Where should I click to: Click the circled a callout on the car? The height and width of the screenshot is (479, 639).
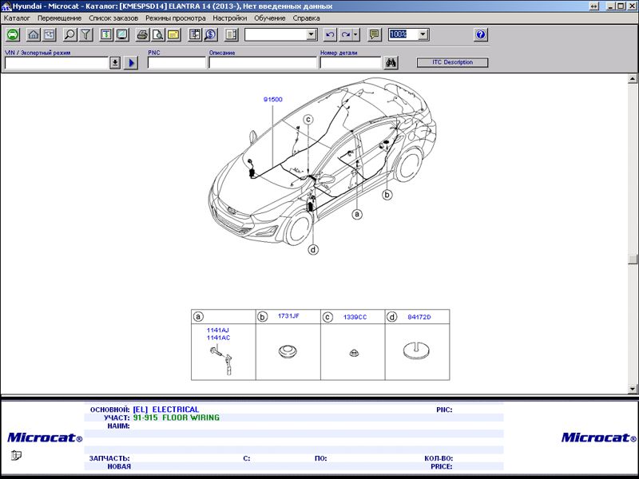(357, 214)
